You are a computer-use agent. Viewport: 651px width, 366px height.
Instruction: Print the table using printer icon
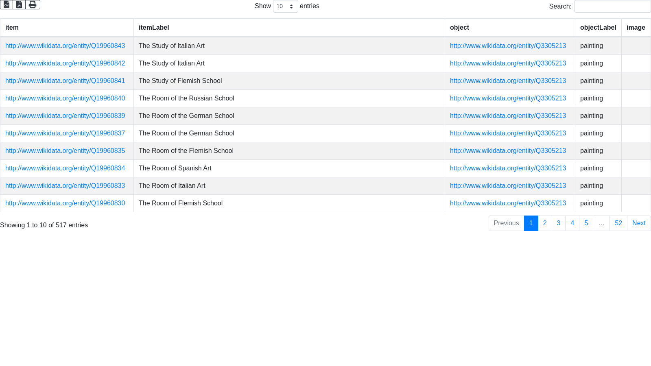33,5
